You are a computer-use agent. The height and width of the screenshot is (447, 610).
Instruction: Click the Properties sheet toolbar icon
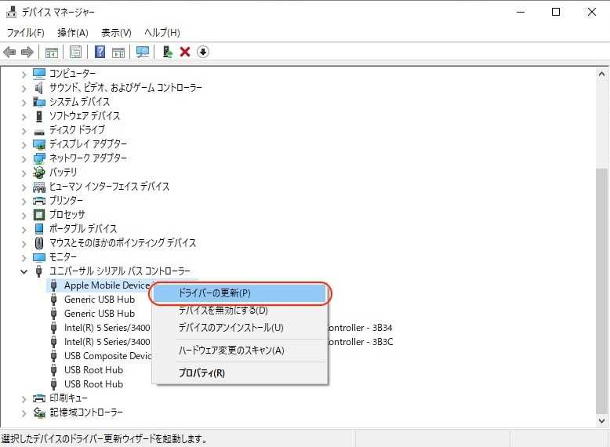(75, 52)
